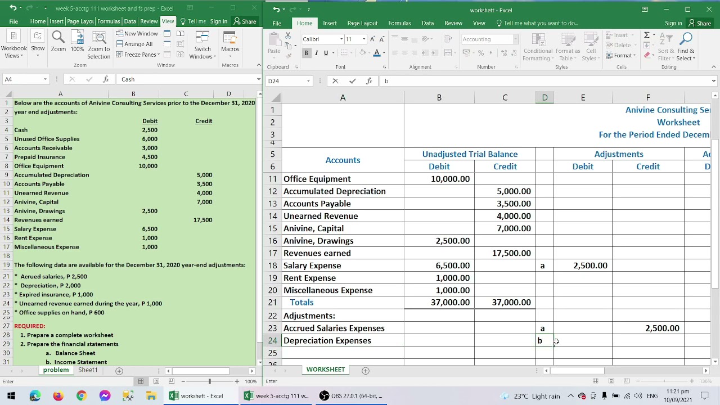Click Insert Function fx in right window
This screenshot has width=720, height=405.
(x=369, y=81)
